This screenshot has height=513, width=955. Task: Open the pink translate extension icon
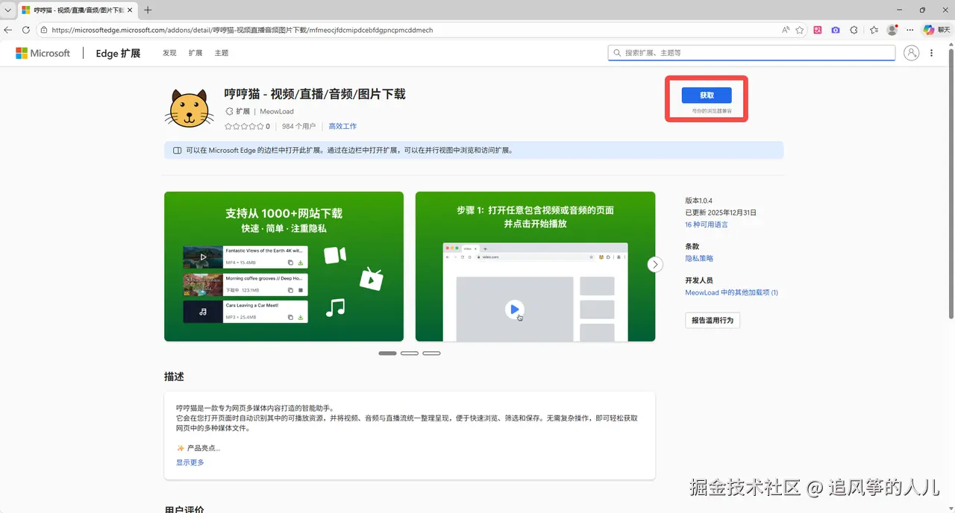[818, 30]
